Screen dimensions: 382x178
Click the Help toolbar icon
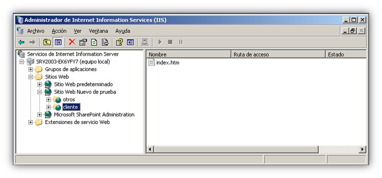[x=119, y=42]
